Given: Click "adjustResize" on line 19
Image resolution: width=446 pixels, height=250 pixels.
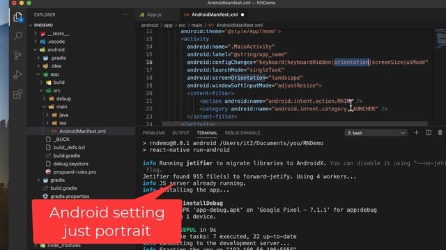Looking at the screenshot, I should coord(297,85).
